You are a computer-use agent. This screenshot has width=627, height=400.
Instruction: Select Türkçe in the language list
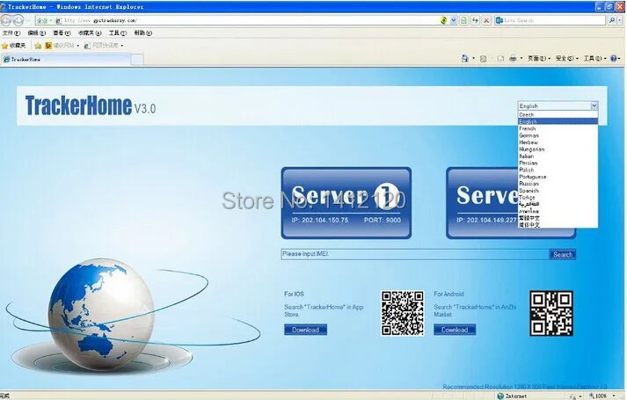pyautogui.click(x=558, y=198)
